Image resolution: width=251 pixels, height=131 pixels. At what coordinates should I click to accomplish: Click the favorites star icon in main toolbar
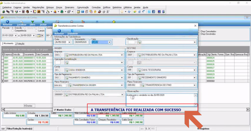[122, 12]
